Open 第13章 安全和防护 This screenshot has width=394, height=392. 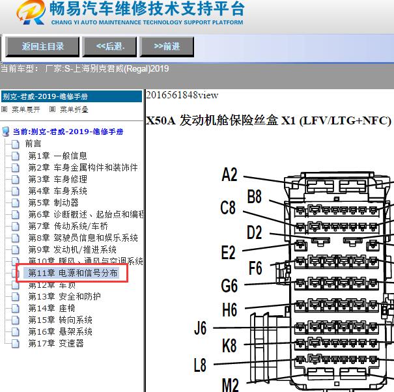(x=64, y=296)
